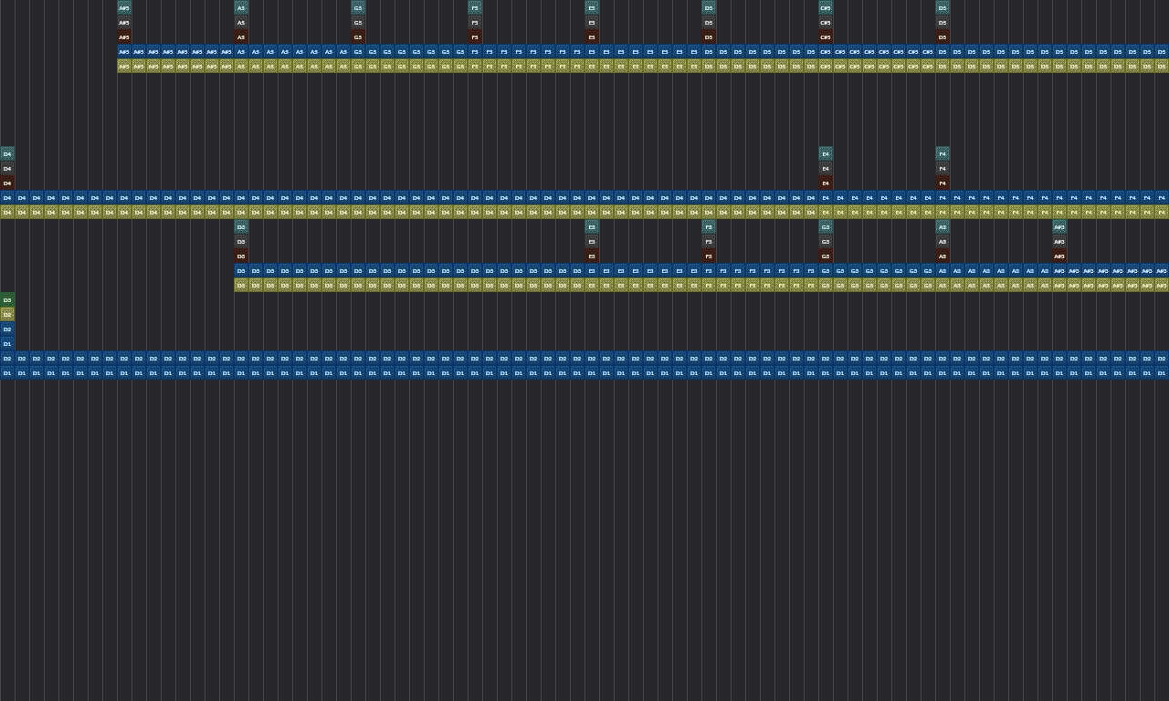Screen dimensions: 1169x701
Task: Select the gray D3 note block
Action: pyautogui.click(x=241, y=241)
